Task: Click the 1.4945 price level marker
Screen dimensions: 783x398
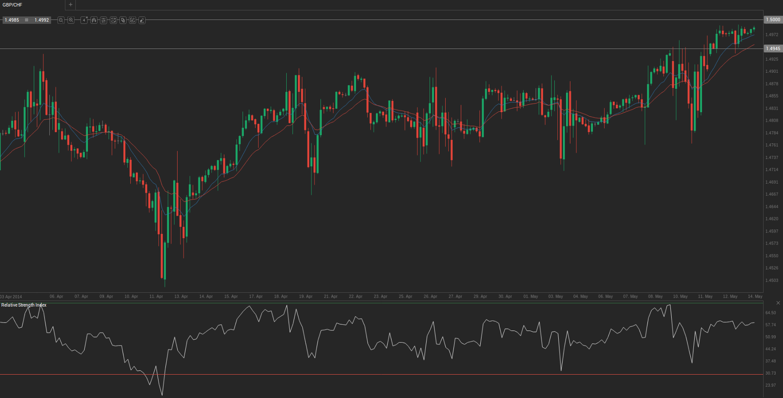Action: (773, 49)
